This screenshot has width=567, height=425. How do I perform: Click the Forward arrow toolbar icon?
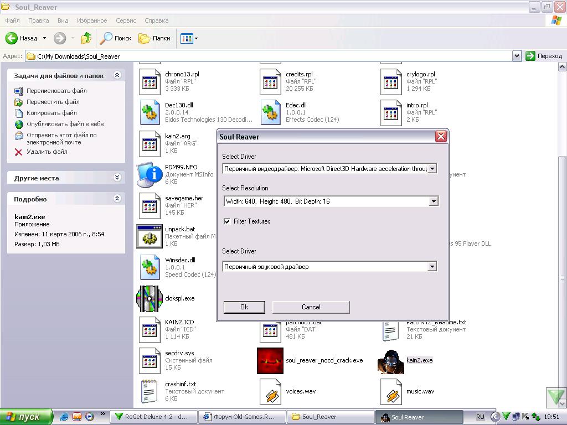pos(60,38)
